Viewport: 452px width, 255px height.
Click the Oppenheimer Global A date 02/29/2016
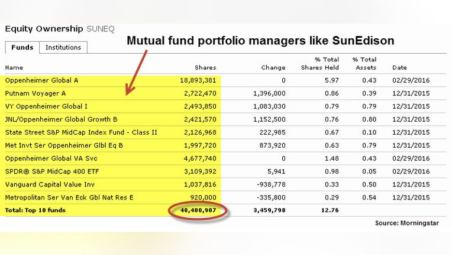pos(411,80)
